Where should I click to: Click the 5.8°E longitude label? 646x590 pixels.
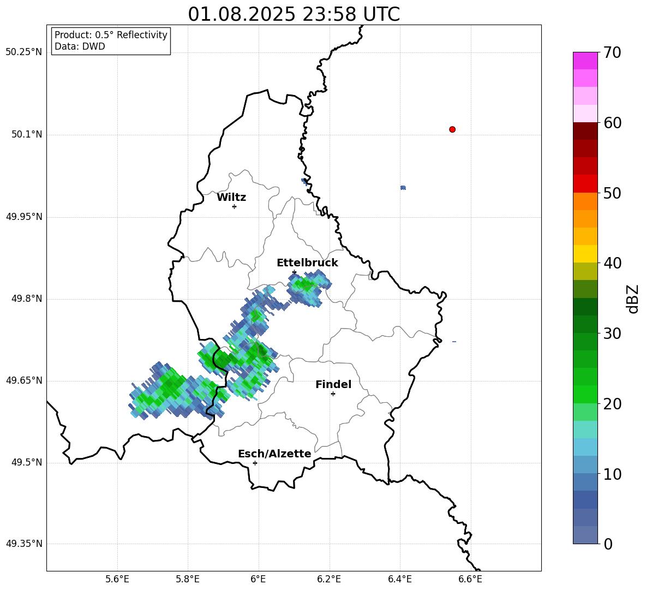188,579
